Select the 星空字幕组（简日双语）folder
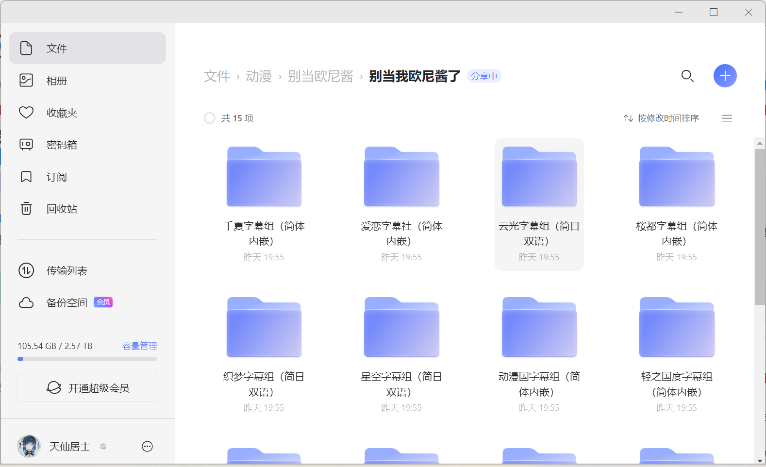This screenshot has width=766, height=467. pyautogui.click(x=401, y=354)
